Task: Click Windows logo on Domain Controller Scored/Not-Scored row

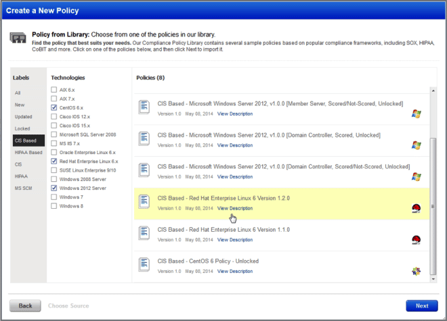Action: pos(417,177)
